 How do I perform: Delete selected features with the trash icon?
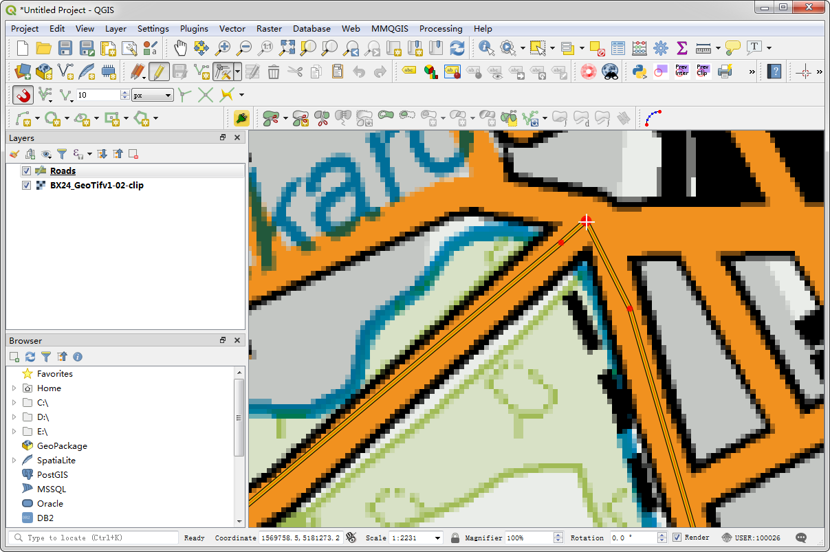click(274, 71)
